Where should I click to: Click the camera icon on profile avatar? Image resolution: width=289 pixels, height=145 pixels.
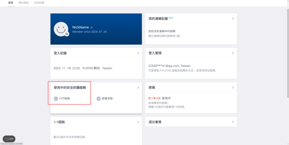67,34
